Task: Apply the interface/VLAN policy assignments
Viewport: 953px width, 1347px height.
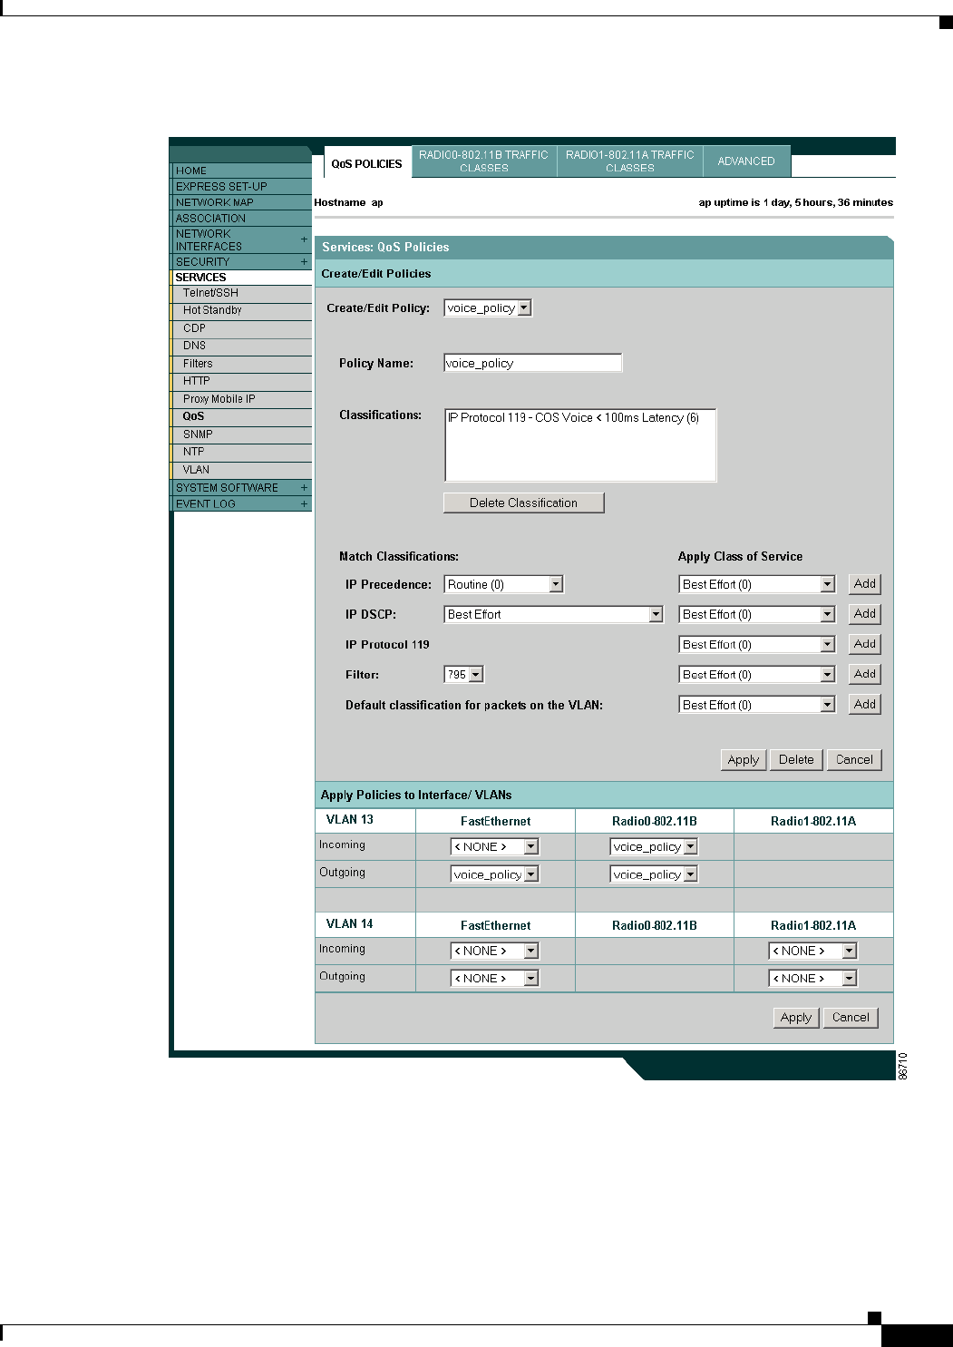Action: [796, 1018]
